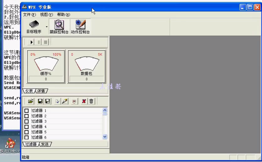Image resolution: width=262 pixels, height=162 pixels.
Task: Click the red ON filter toggle icon
Action: [x=74, y=101]
